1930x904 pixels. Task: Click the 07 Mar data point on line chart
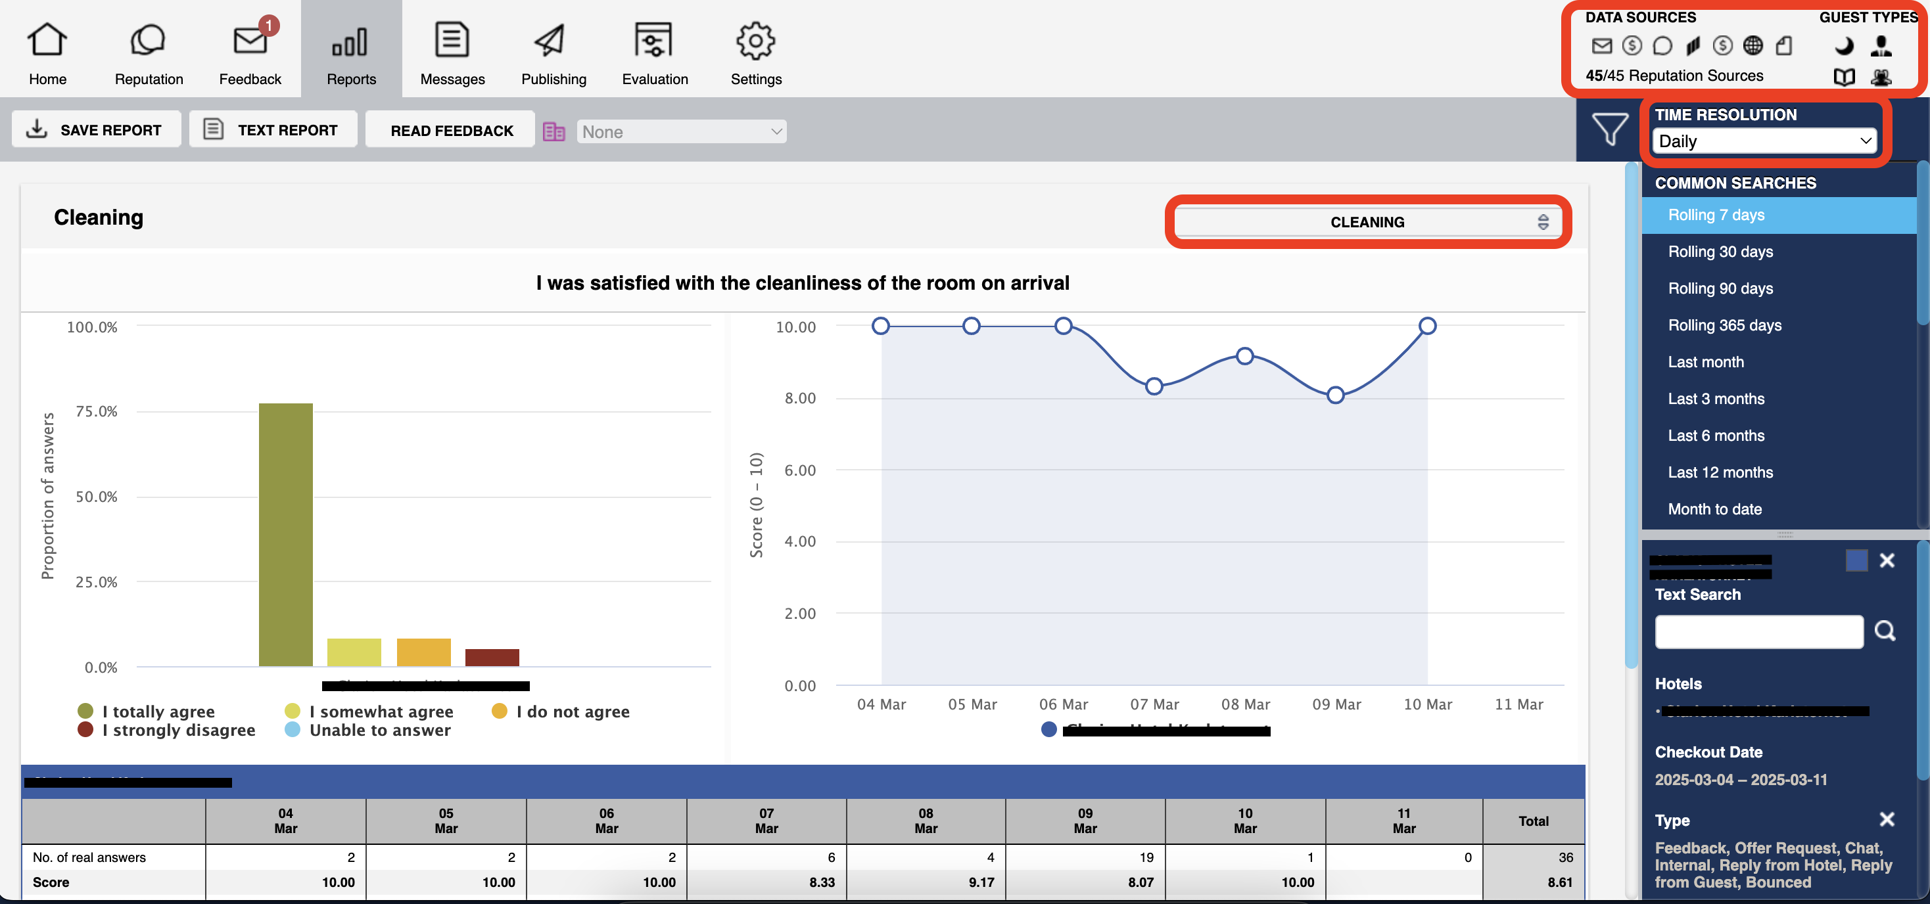point(1154,386)
